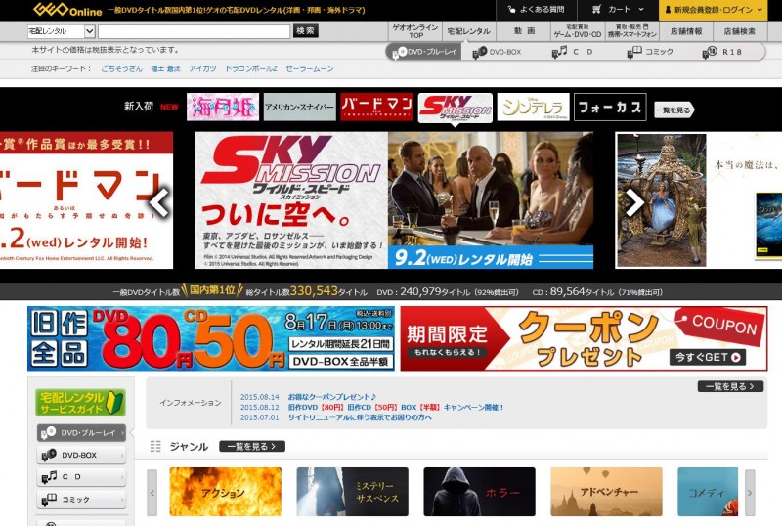
Task: Select the アメリカン・スナイパー new arrival thumbnail
Action: 300,107
